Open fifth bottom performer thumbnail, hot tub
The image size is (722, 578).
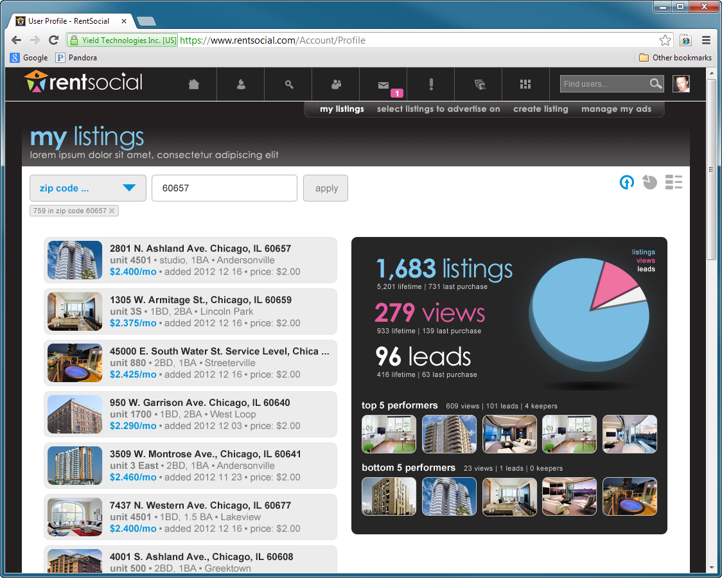(x=630, y=496)
